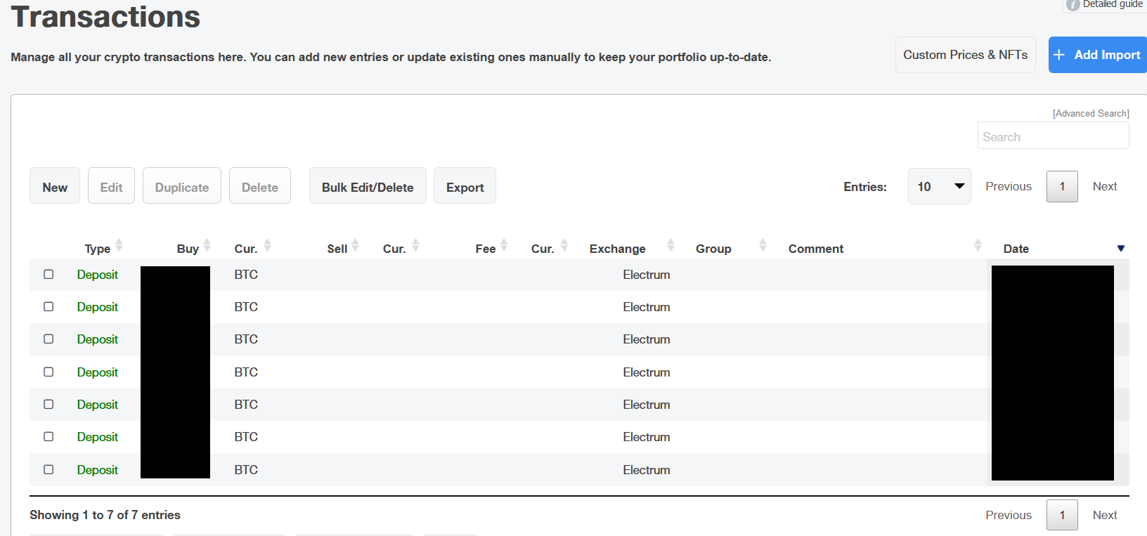The image size is (1147, 536).
Task: Click the Type column header label
Action: click(98, 249)
